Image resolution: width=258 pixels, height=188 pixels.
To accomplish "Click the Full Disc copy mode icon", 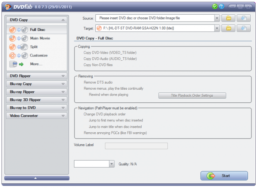I will [19, 30].
